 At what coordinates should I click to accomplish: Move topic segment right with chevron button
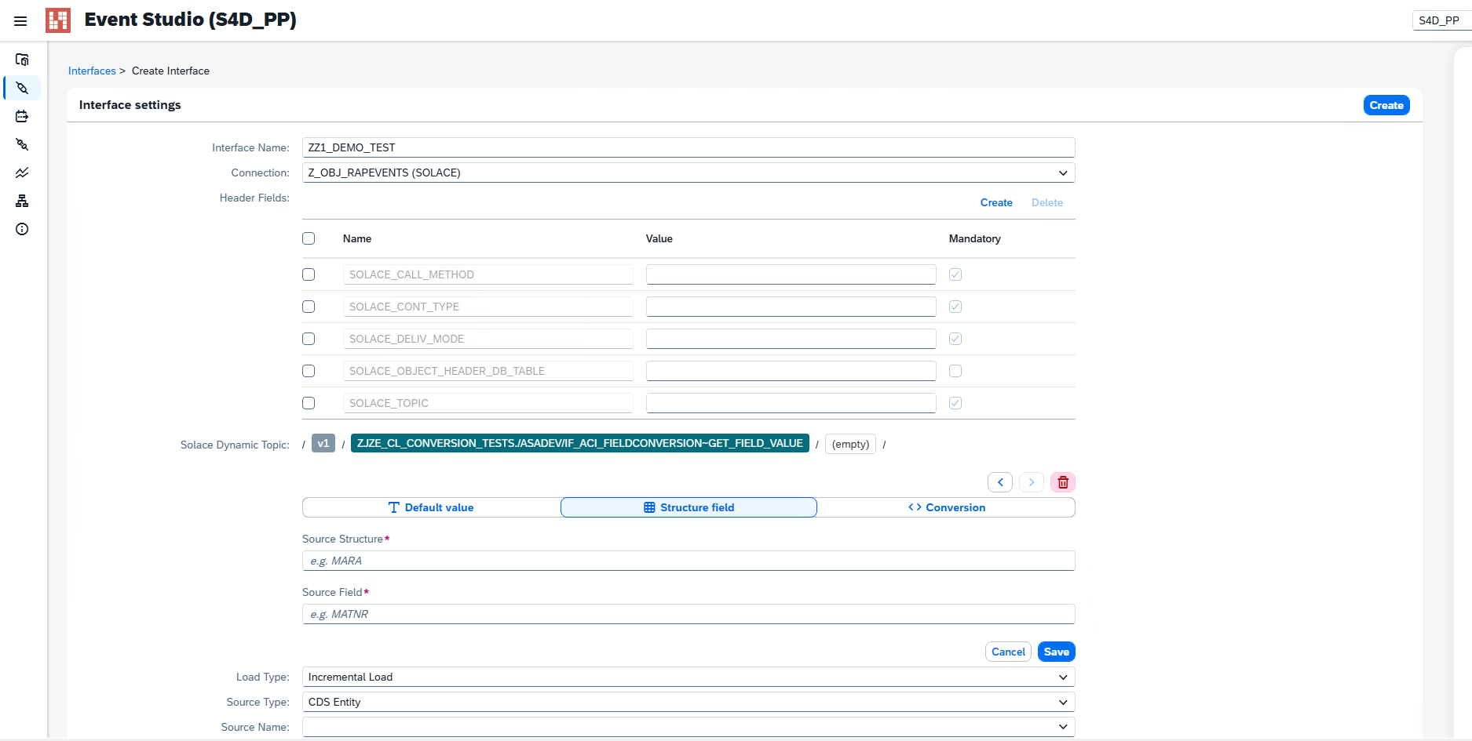1032,482
